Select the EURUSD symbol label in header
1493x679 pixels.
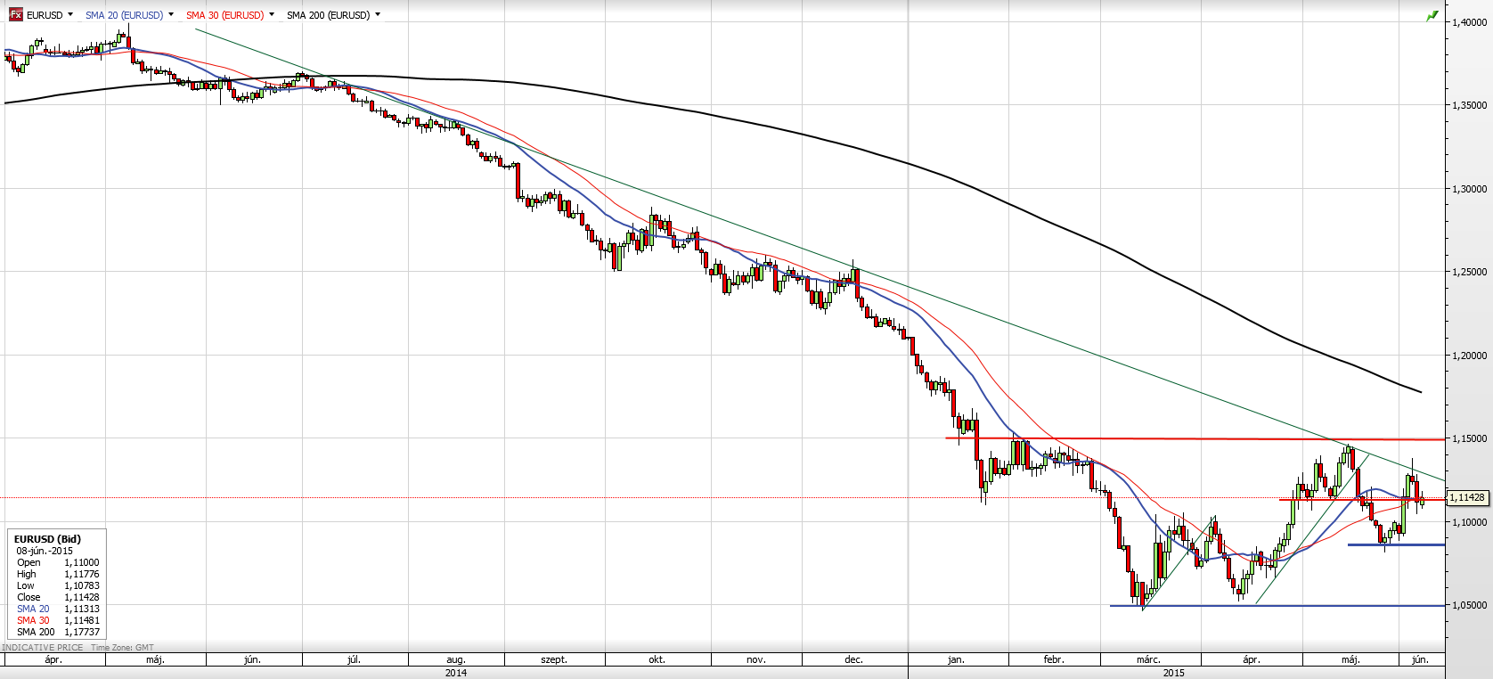click(x=45, y=15)
